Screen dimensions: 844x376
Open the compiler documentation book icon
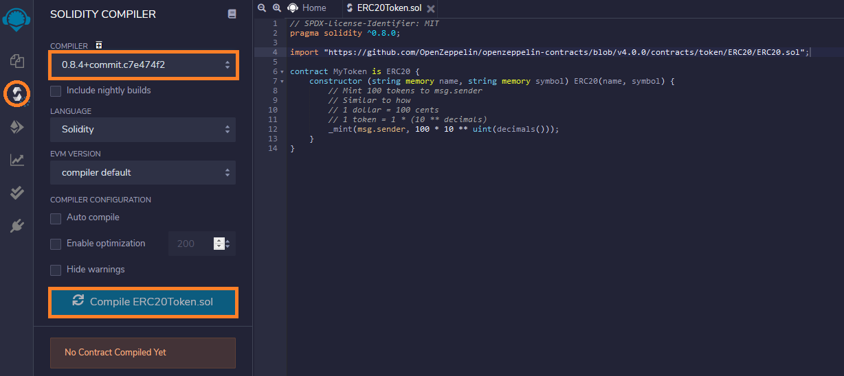click(x=232, y=14)
